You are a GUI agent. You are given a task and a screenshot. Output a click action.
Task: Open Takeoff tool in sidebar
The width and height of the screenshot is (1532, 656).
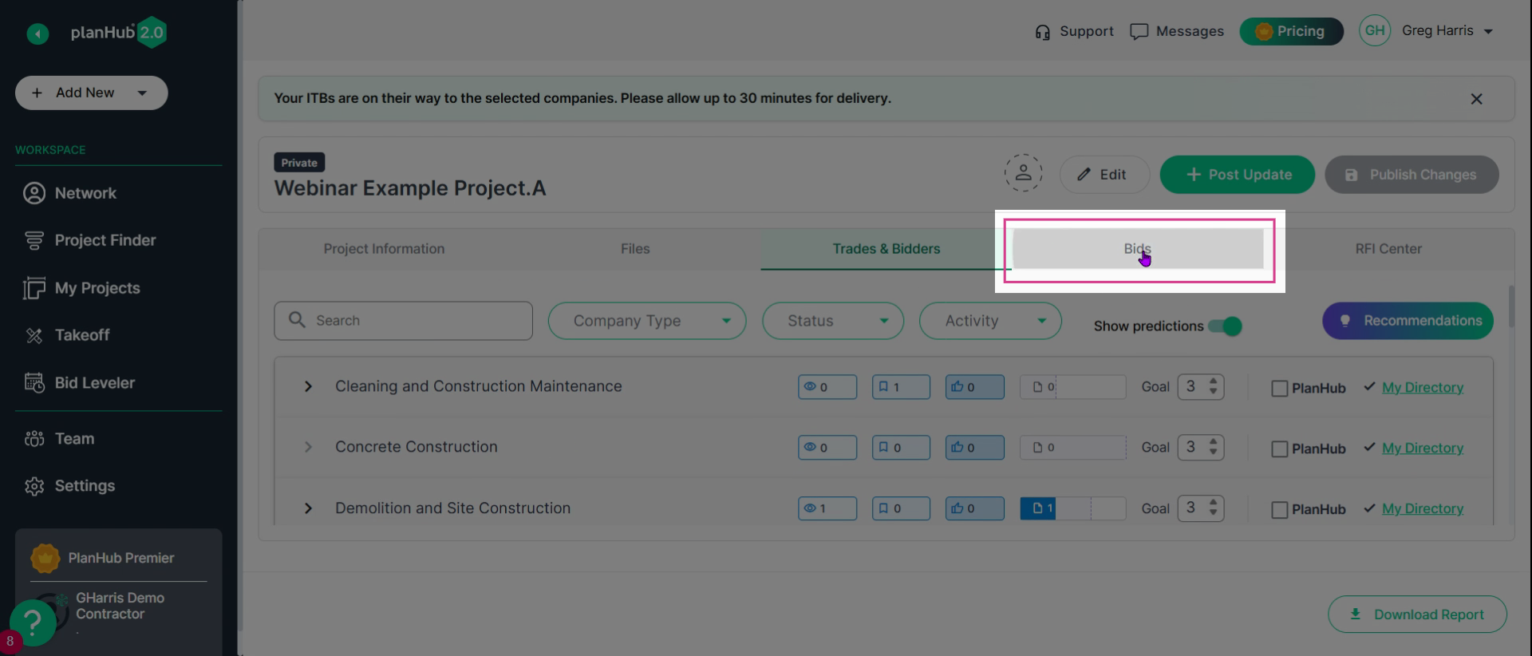(66, 335)
